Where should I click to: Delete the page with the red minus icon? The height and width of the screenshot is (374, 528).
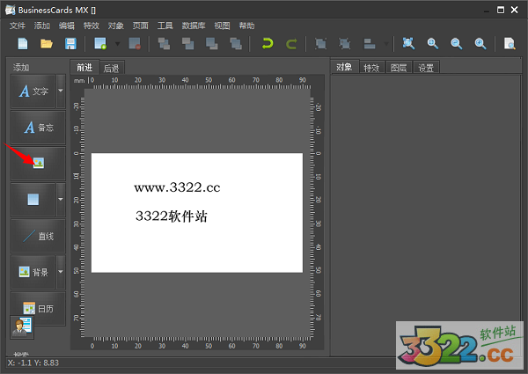(135, 44)
